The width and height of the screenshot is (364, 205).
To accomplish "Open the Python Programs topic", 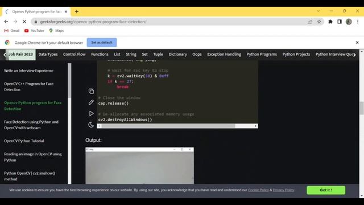I will (x=262, y=55).
